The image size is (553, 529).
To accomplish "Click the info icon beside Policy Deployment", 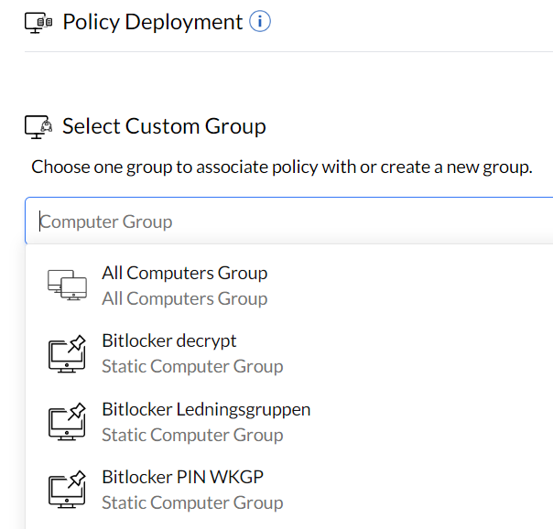I will point(260,22).
